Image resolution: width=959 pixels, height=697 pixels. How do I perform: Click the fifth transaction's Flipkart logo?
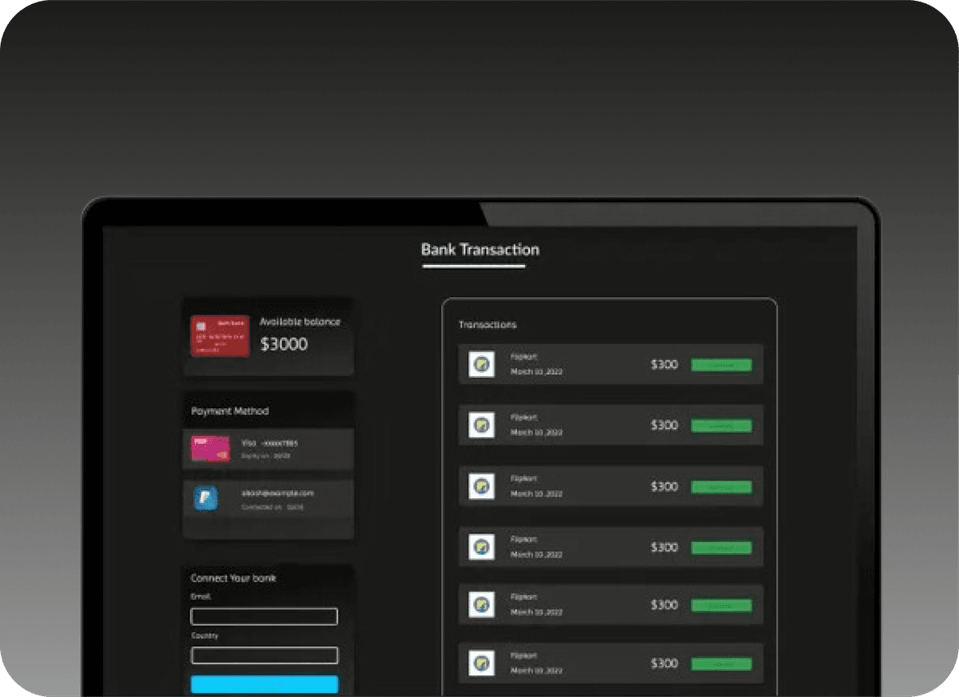pyautogui.click(x=481, y=604)
